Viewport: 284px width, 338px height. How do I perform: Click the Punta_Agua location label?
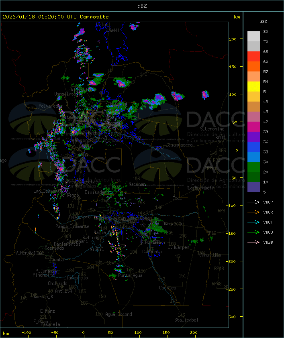pos(131,275)
